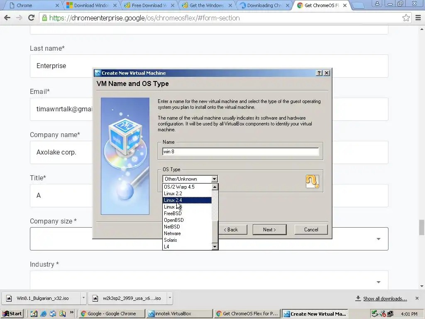
Task: Select OS/2 Warp 4.5 option
Action: (x=187, y=187)
